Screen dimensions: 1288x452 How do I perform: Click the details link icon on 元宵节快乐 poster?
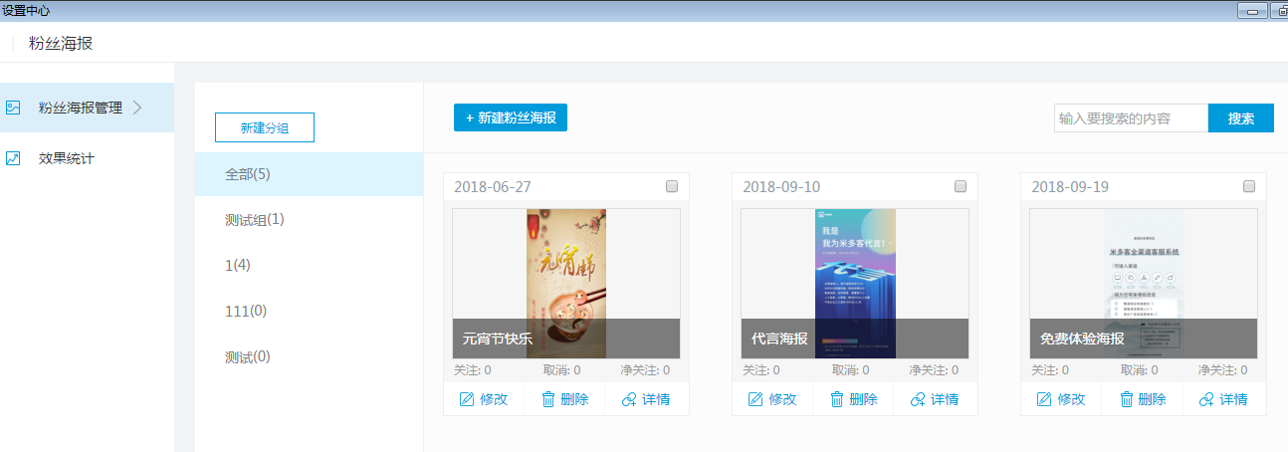[629, 399]
